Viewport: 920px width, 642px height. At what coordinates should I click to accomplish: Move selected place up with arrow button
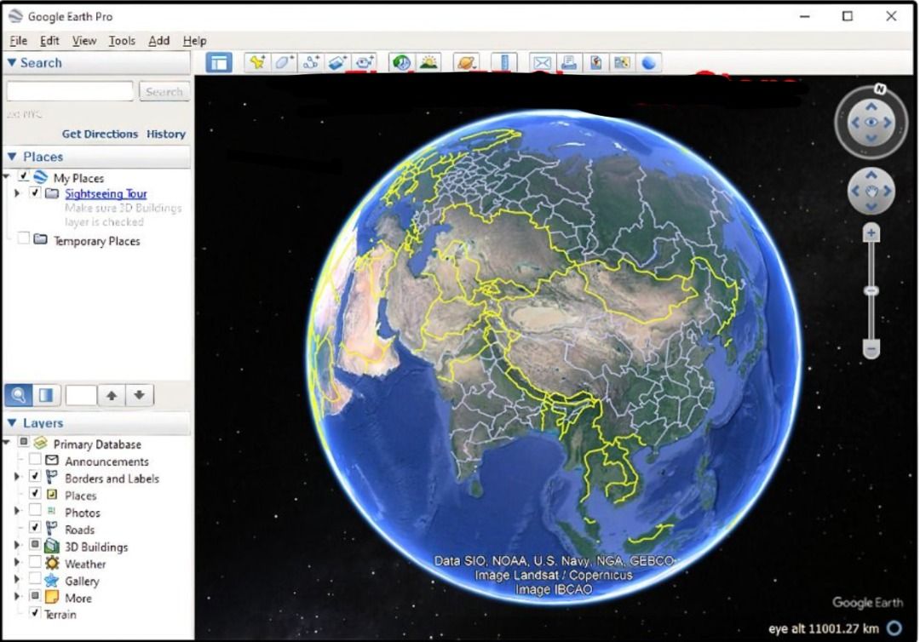click(112, 395)
